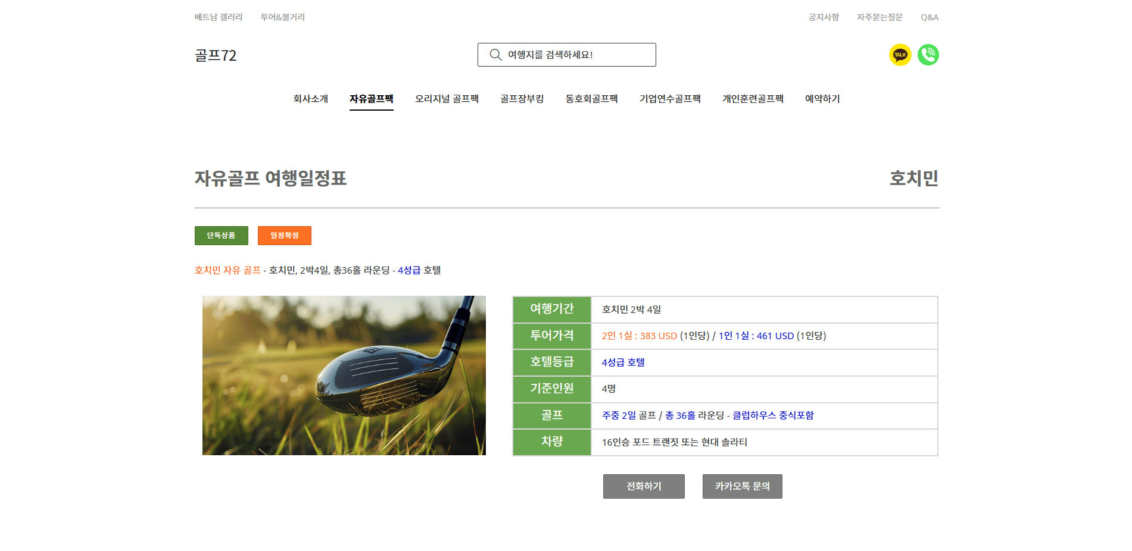Click the 카카오톡 문의 inquiry button
The width and height of the screenshot is (1132, 551).
(x=742, y=486)
